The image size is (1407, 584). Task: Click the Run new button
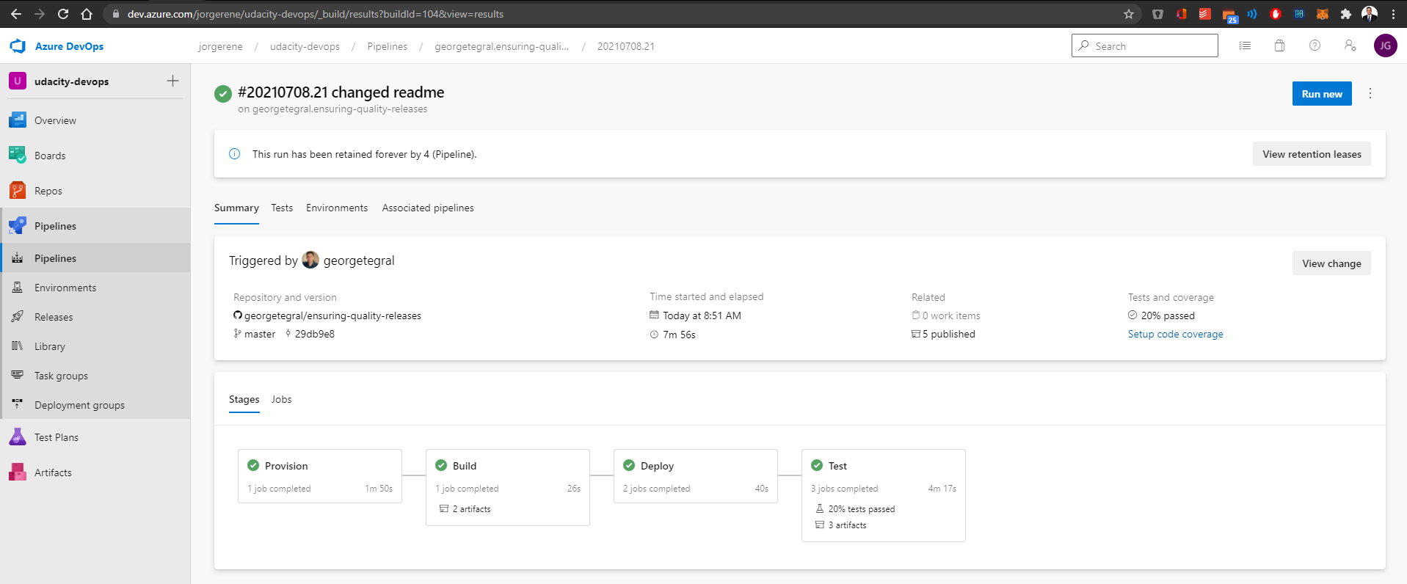[x=1322, y=93]
